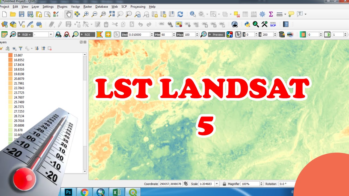Increase the Magnifier value stepper

[261, 183]
